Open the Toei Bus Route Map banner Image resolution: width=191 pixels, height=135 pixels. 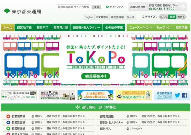click(x=19, y=95)
